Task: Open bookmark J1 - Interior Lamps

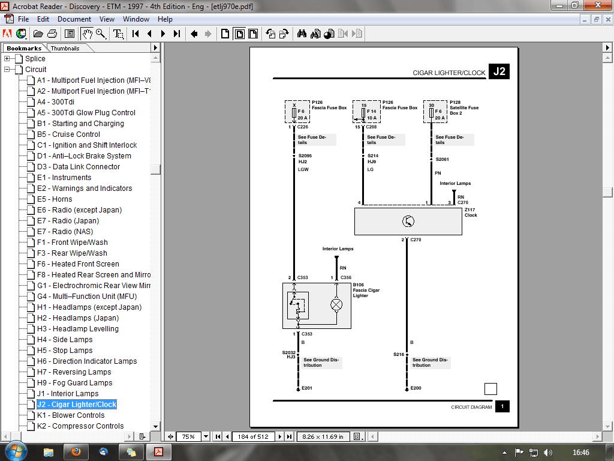Action: [x=68, y=394]
